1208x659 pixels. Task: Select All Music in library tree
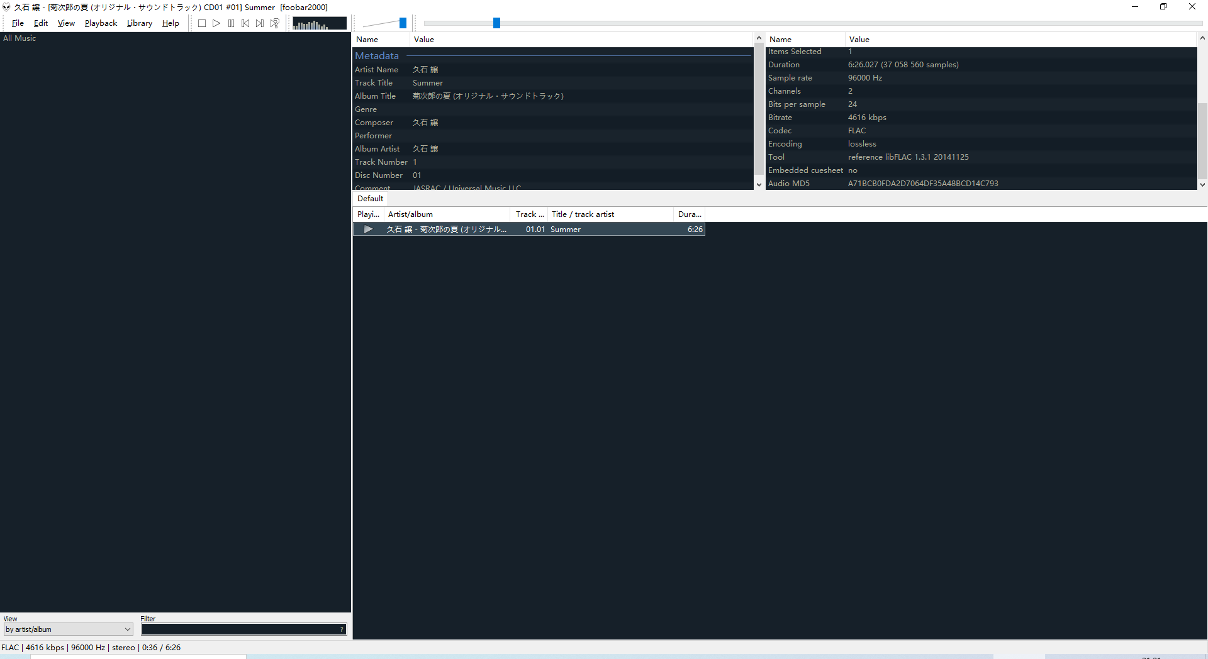20,38
